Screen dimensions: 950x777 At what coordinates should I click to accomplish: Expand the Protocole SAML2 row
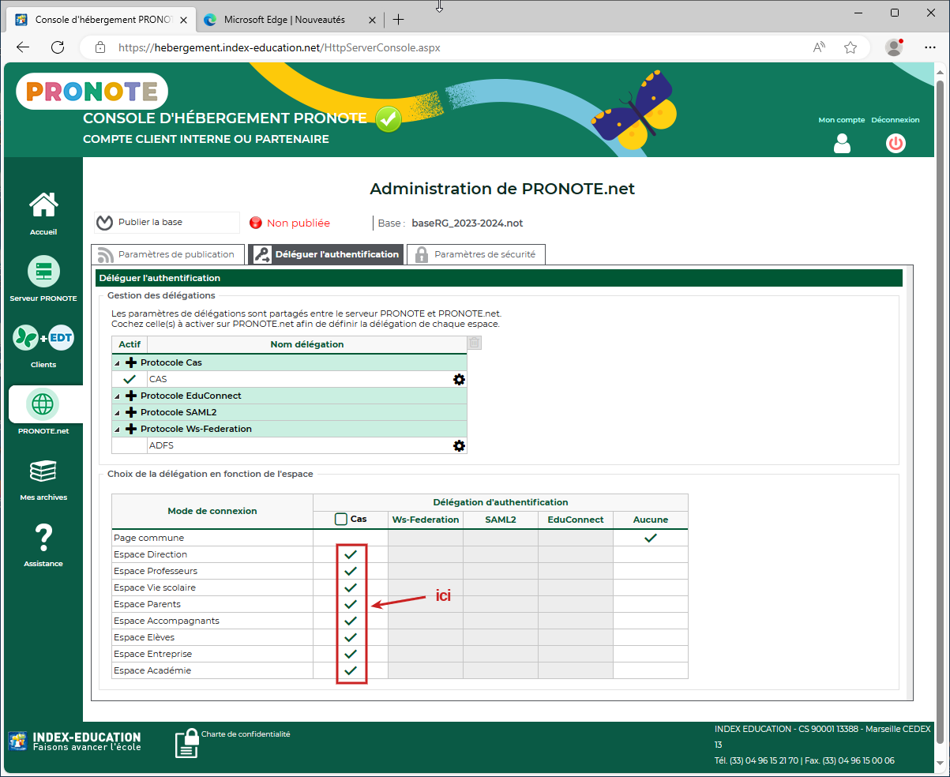[117, 411]
